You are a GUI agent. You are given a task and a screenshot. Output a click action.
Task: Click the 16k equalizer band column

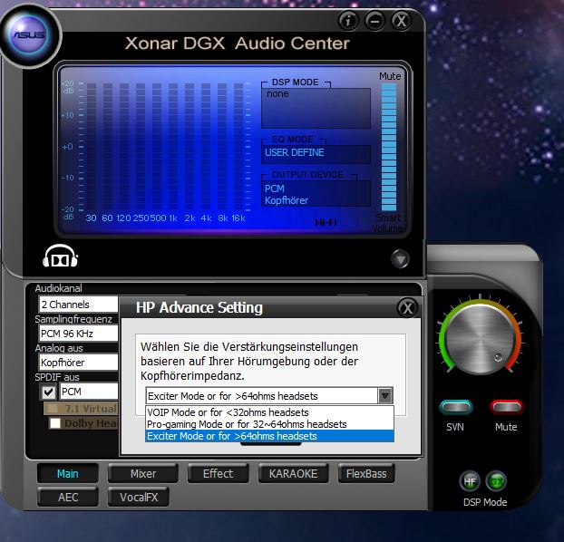[238, 147]
